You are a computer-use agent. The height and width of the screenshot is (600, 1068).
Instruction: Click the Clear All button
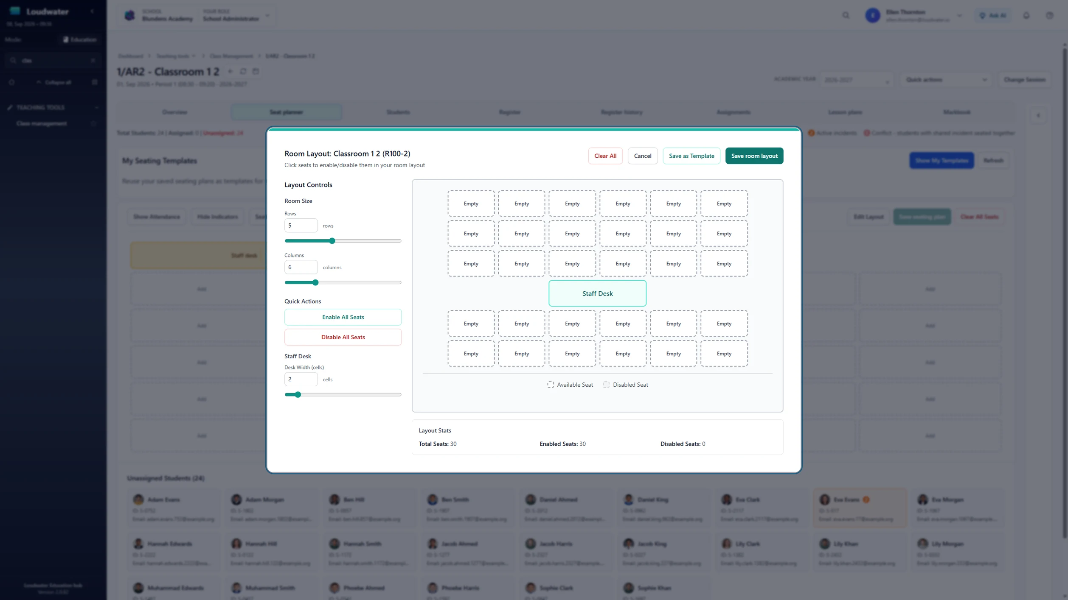(x=605, y=156)
